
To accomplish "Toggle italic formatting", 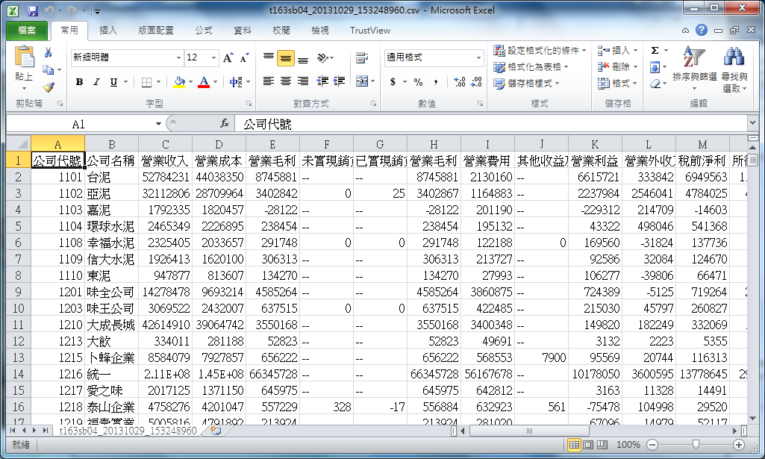I will (96, 81).
